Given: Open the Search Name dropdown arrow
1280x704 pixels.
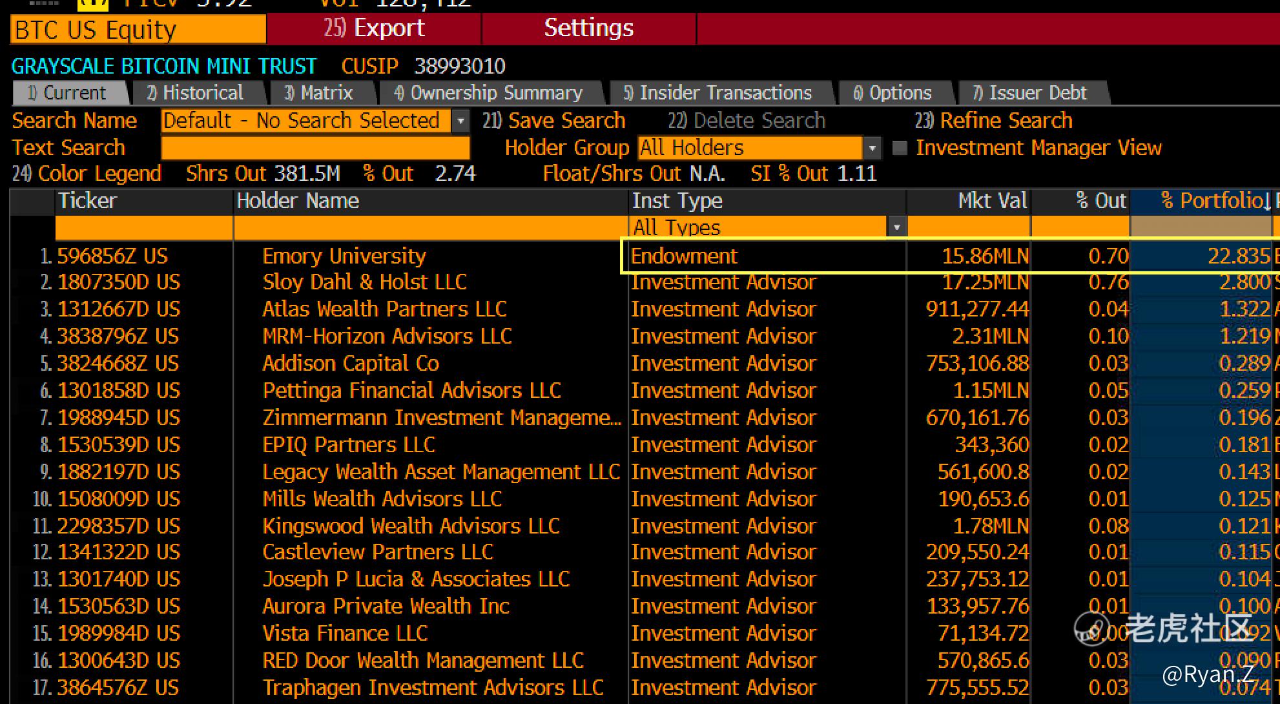Looking at the screenshot, I should (x=460, y=121).
